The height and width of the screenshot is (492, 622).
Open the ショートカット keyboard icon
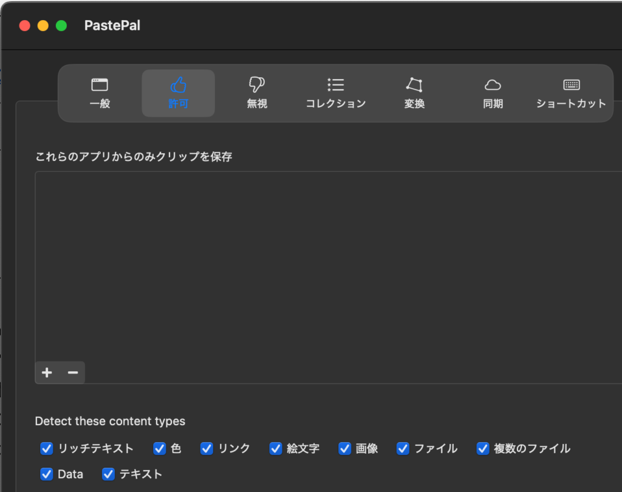pos(571,85)
